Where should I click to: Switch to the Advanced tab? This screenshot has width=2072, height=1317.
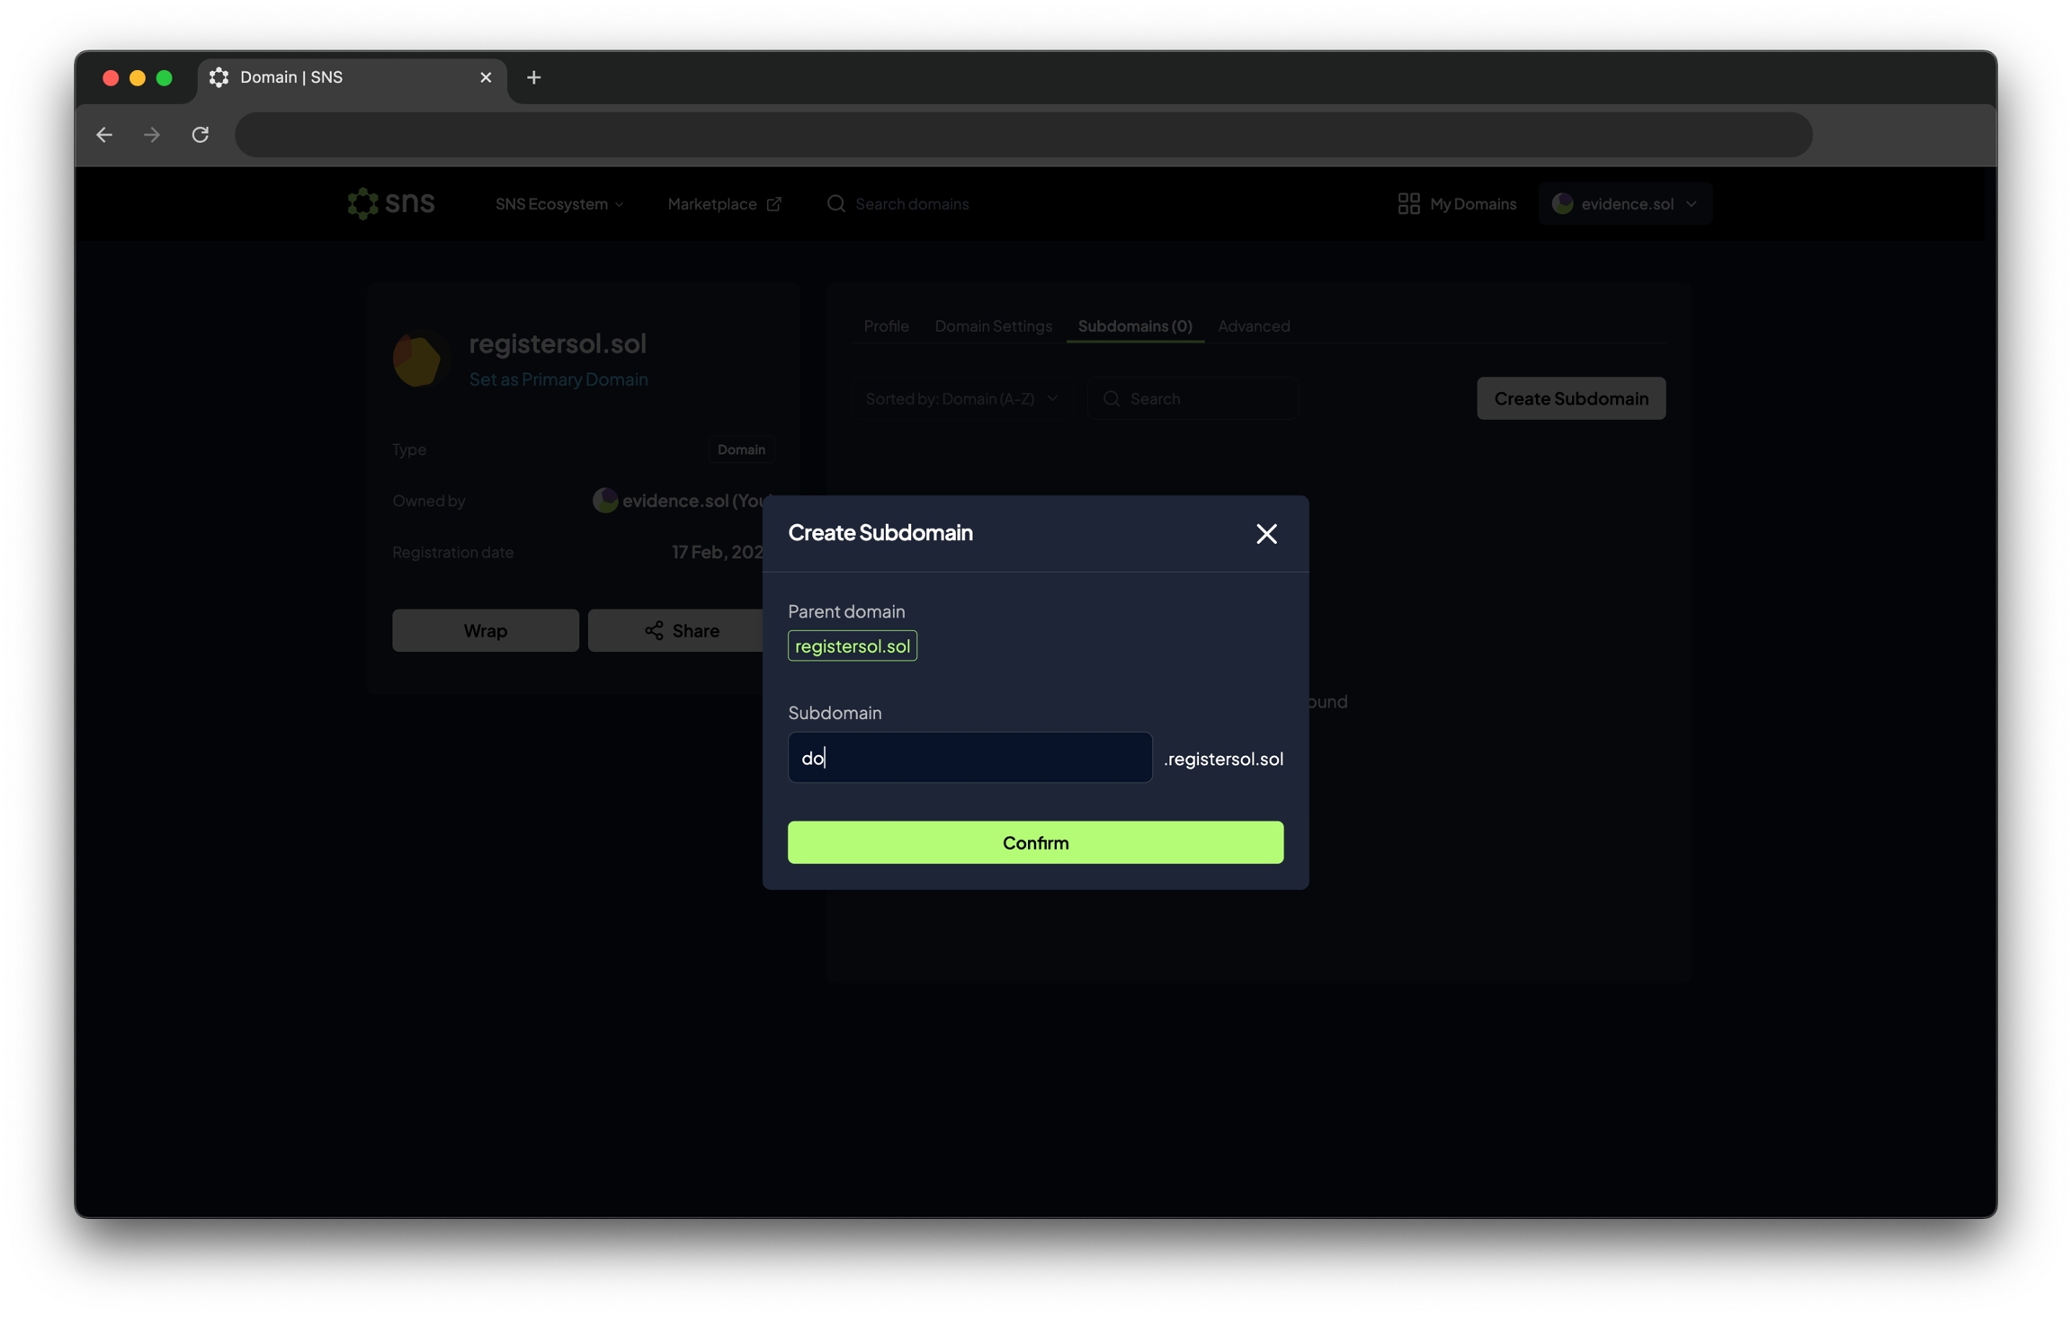1253,326
